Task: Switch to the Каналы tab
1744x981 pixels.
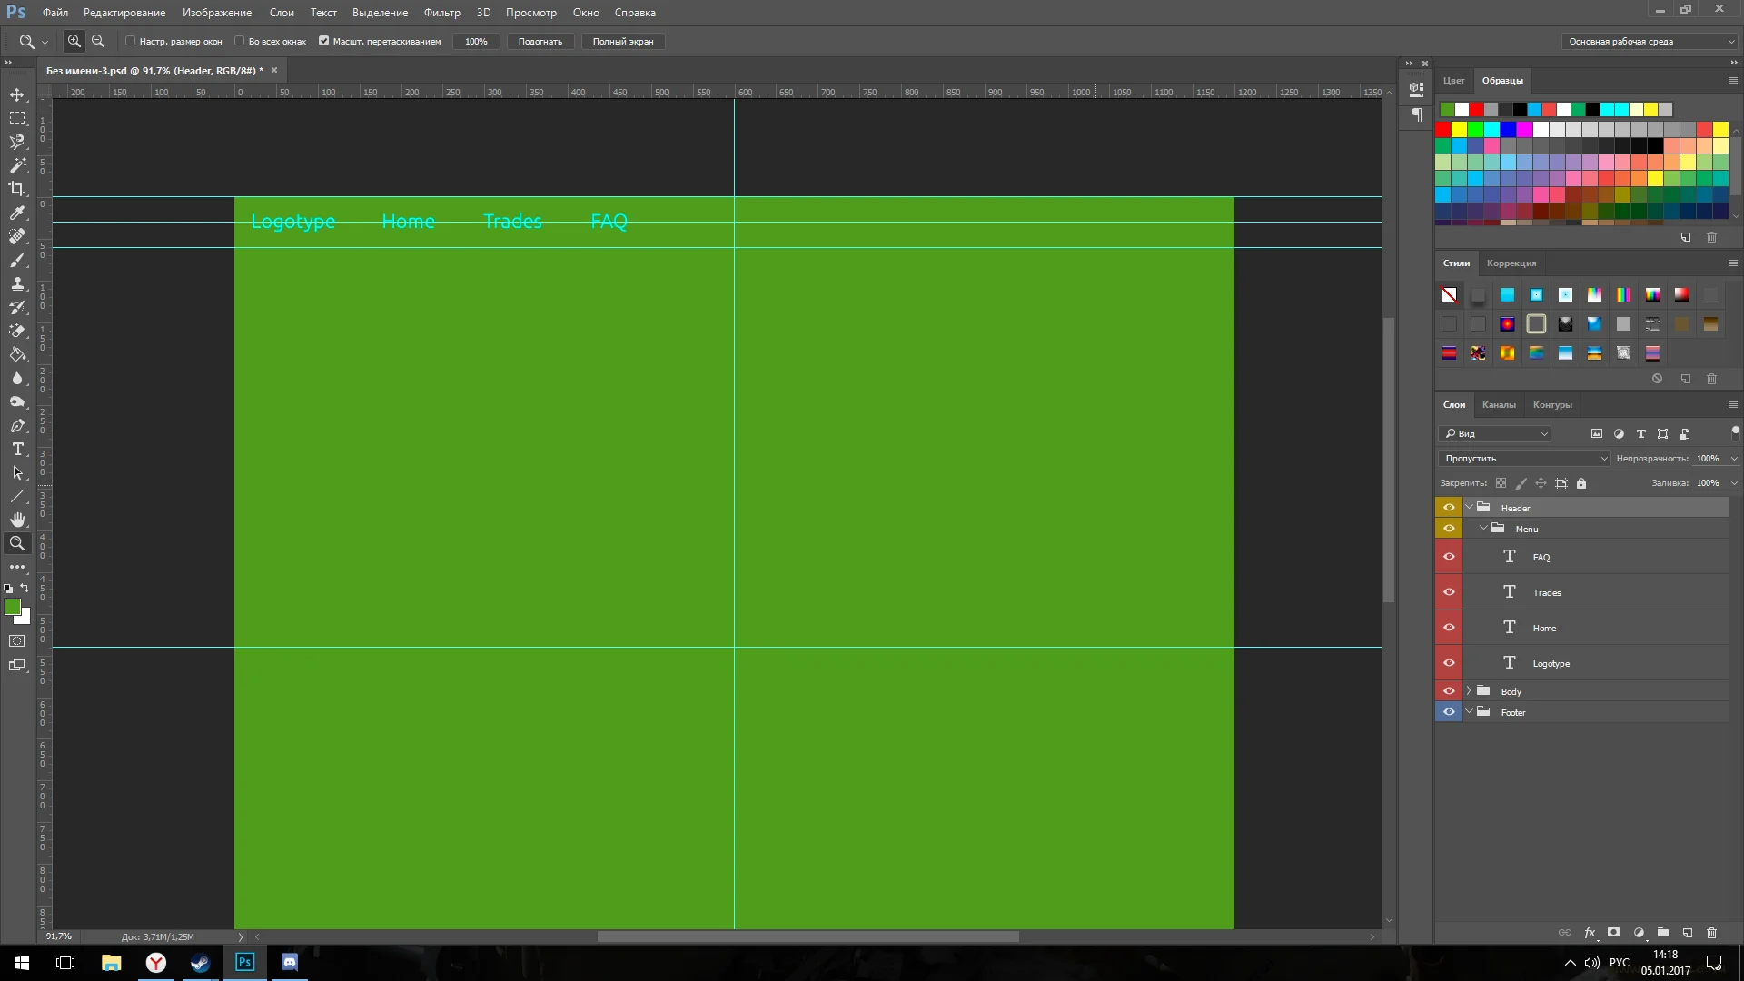Action: 1498,405
